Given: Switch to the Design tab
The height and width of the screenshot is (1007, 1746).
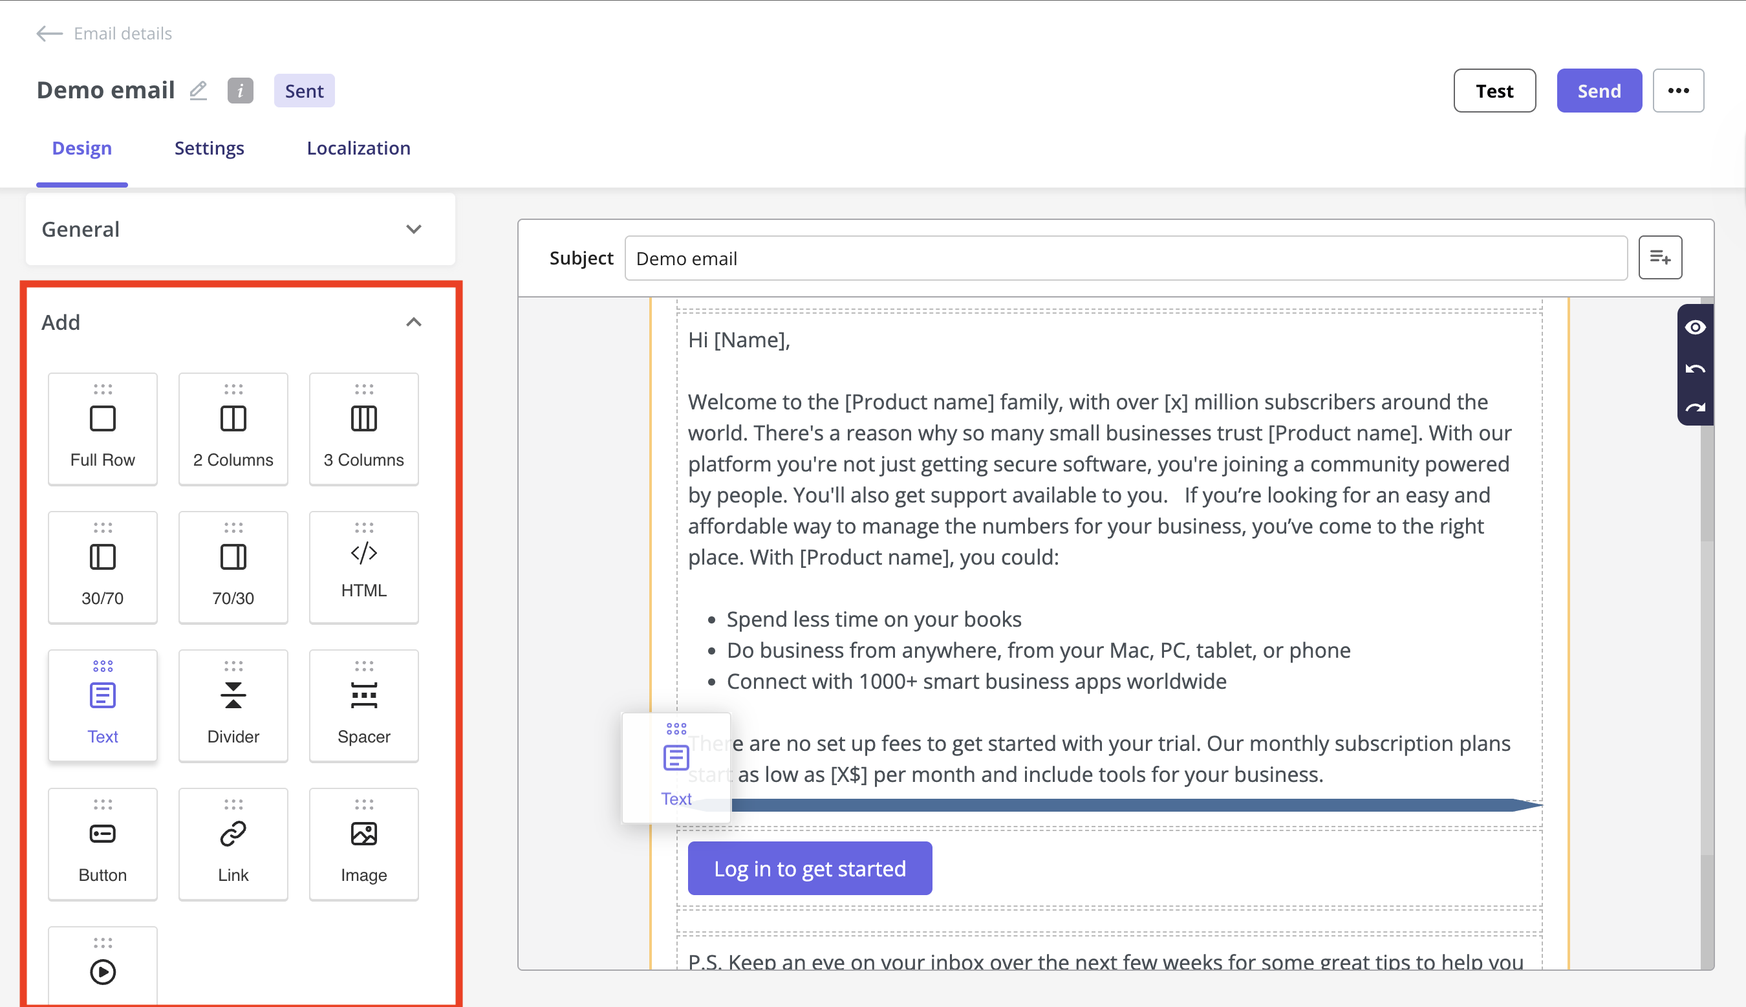Looking at the screenshot, I should tap(81, 148).
